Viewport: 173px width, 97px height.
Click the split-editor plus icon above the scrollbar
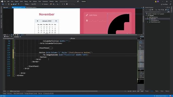pyautogui.click(x=141, y=39)
